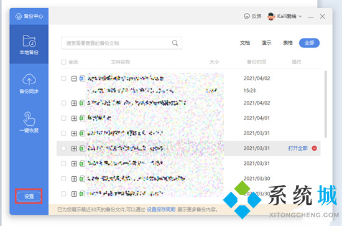Expand the highlighted 2021/03/31 file group

click(x=74, y=148)
